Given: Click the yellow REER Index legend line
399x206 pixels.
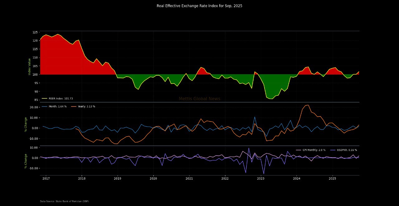Looking at the screenshot, I should [45, 98].
